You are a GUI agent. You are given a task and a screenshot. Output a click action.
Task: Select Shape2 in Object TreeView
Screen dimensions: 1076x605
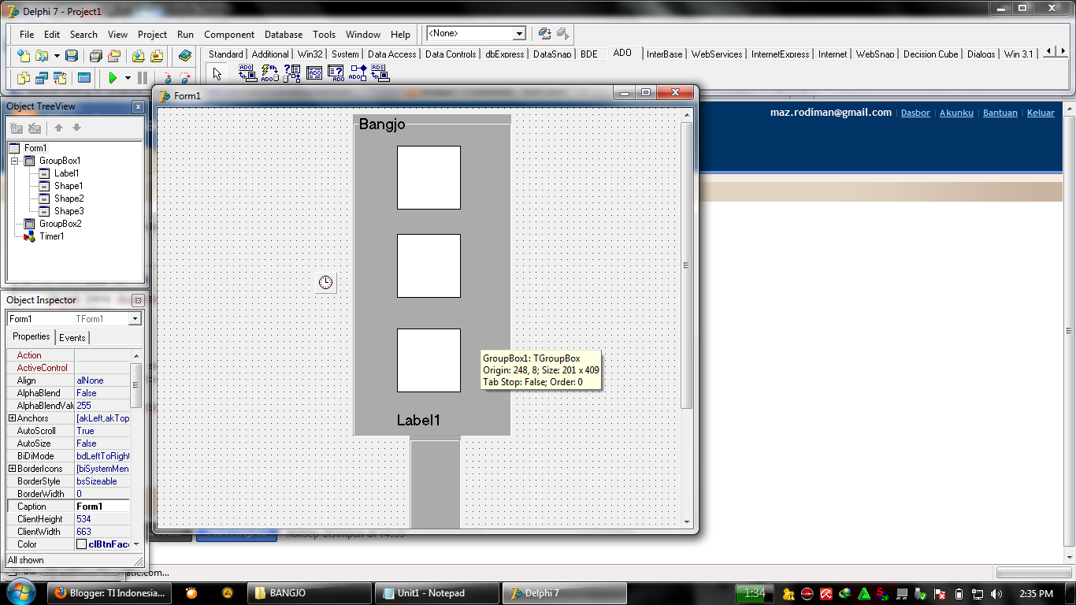click(x=69, y=199)
